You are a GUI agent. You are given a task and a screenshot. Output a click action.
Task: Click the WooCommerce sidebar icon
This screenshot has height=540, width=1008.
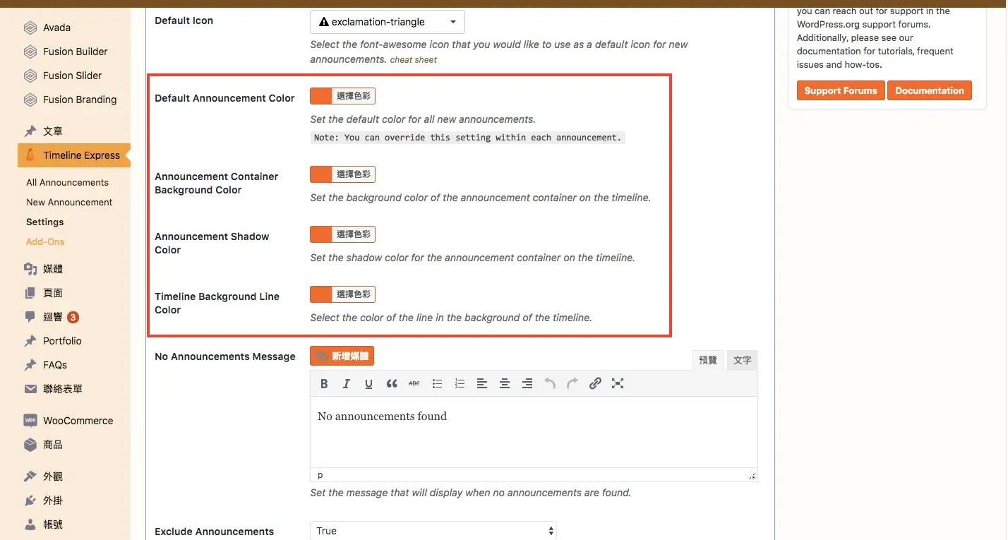pyautogui.click(x=30, y=420)
